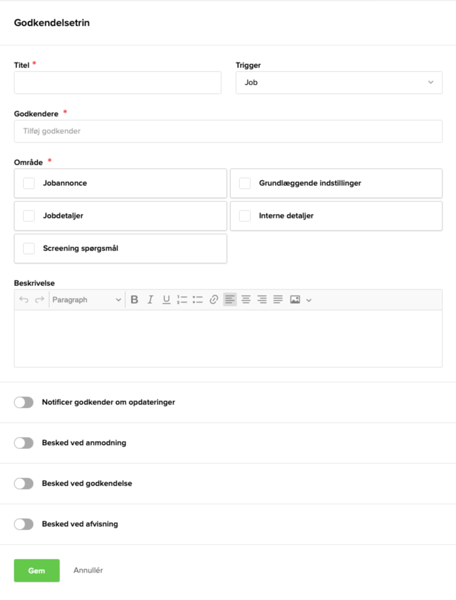Apply italic formatting in the editor
The image size is (456, 600).
150,300
